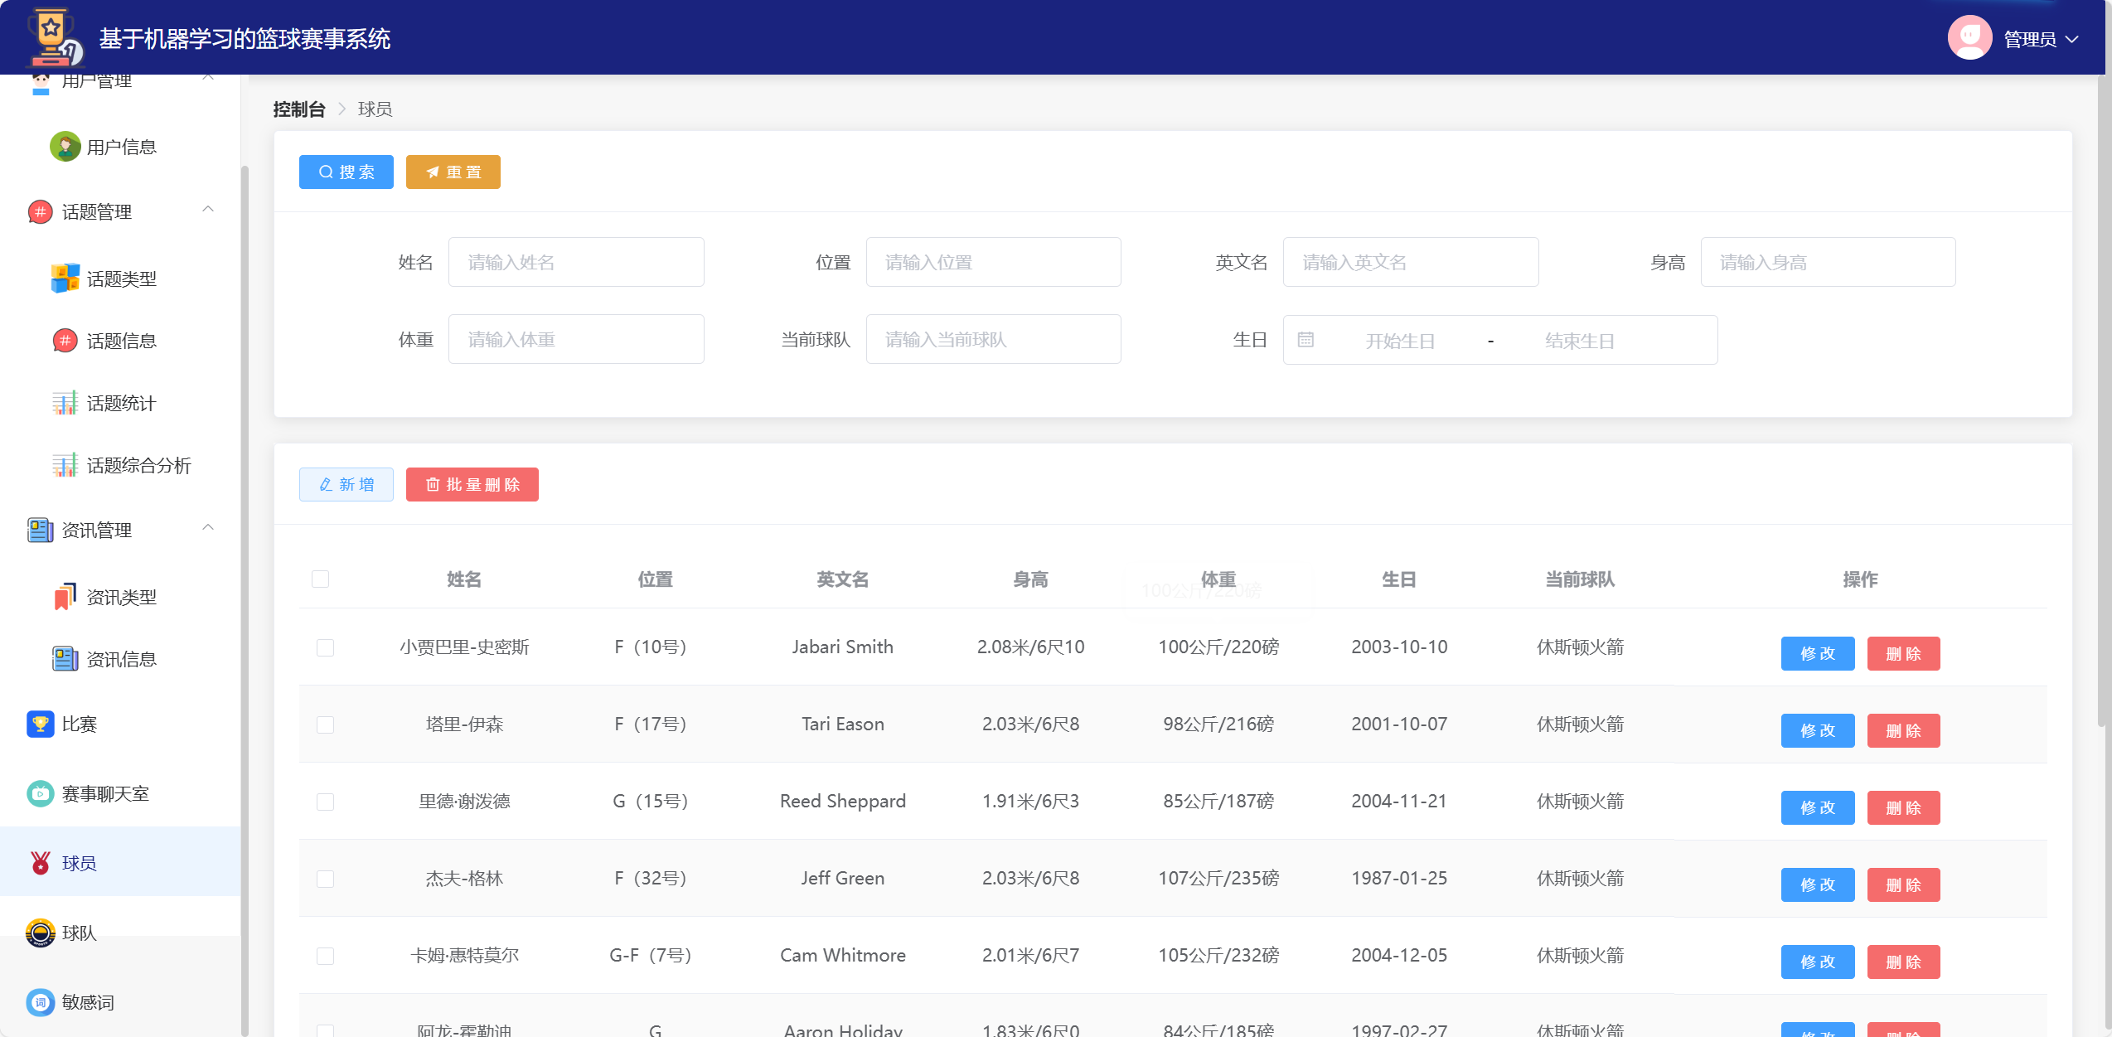This screenshot has width=2112, height=1037.
Task: Click 修改 for Cam Whitmore
Action: pos(1818,962)
